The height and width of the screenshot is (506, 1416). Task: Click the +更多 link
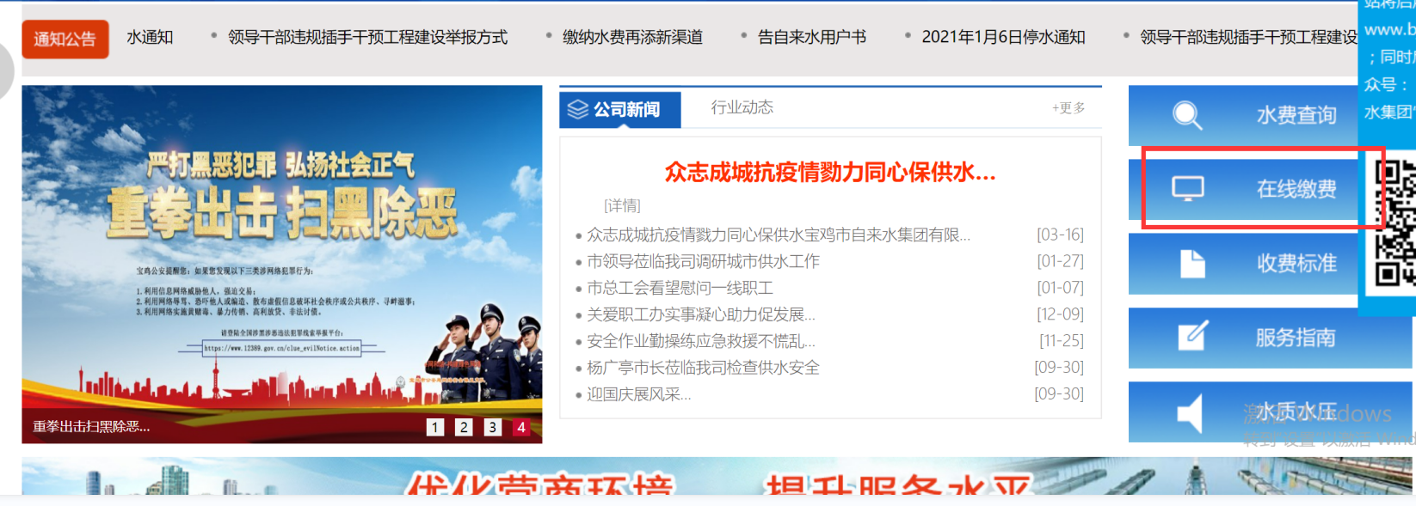click(x=1068, y=108)
